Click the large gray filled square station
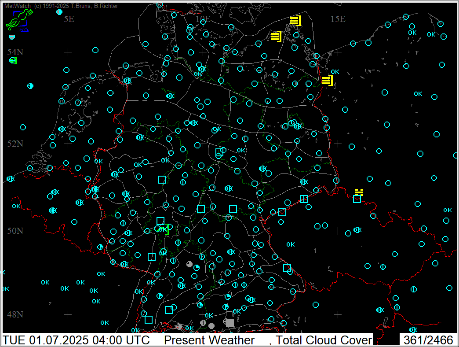This screenshot has height=347, width=459. click(x=230, y=323)
